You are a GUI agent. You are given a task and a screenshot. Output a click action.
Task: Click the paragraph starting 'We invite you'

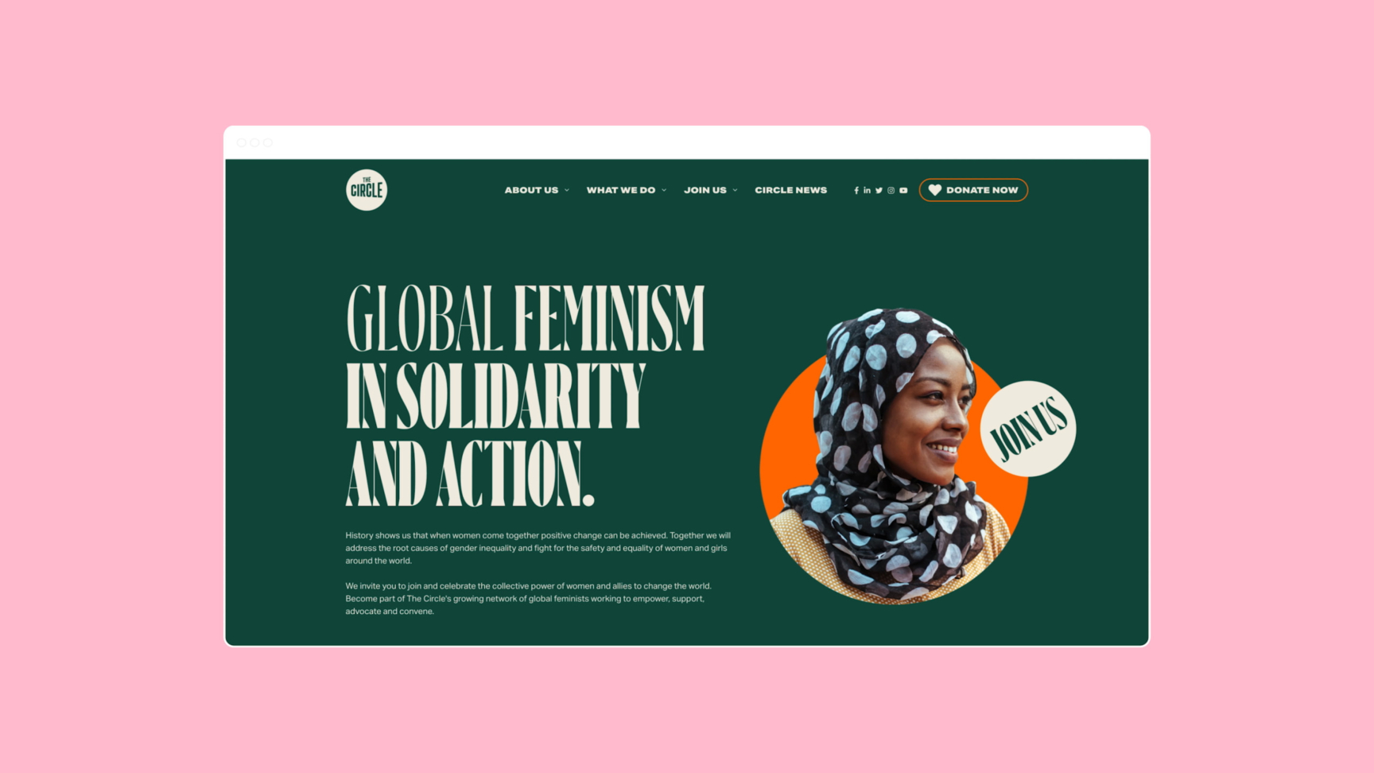pos(529,599)
